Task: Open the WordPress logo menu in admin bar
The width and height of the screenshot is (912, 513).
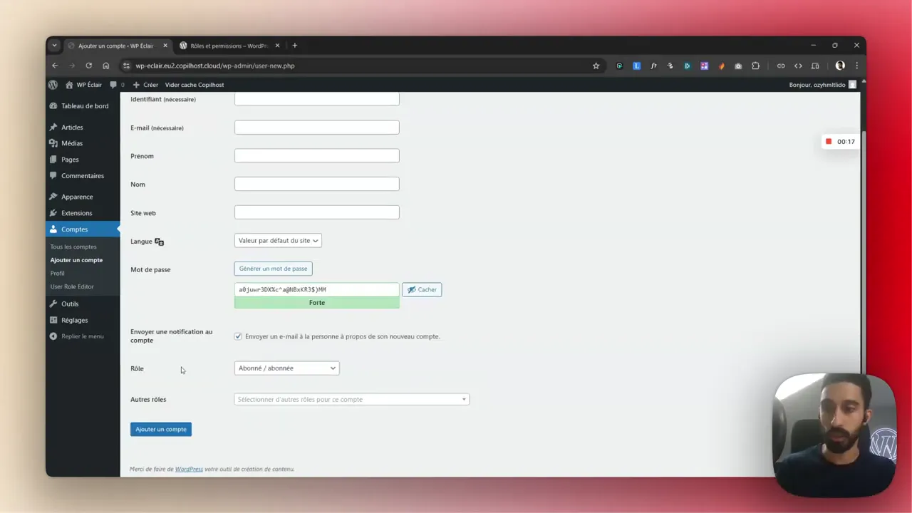Action: coord(53,84)
